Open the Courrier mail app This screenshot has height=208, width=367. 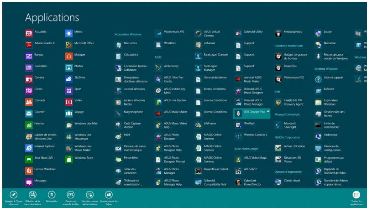click(x=35, y=114)
